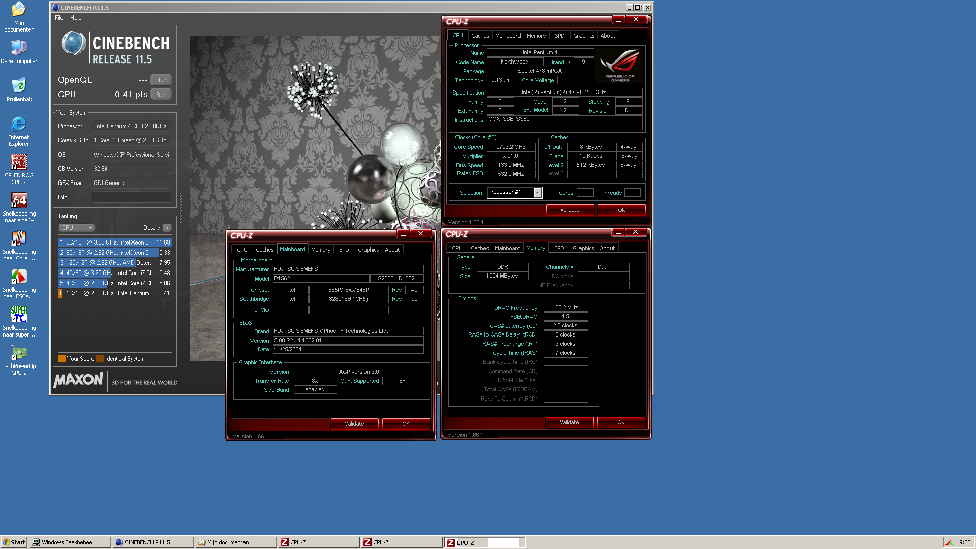Expand ranking Details arrow button
The image size is (976, 549).
coord(167,228)
